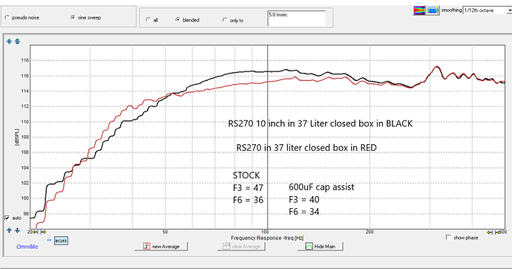Click the 'Frequency Response -freq [Hz]' axis label
Viewport: 512px width, 269px height.
point(267,238)
